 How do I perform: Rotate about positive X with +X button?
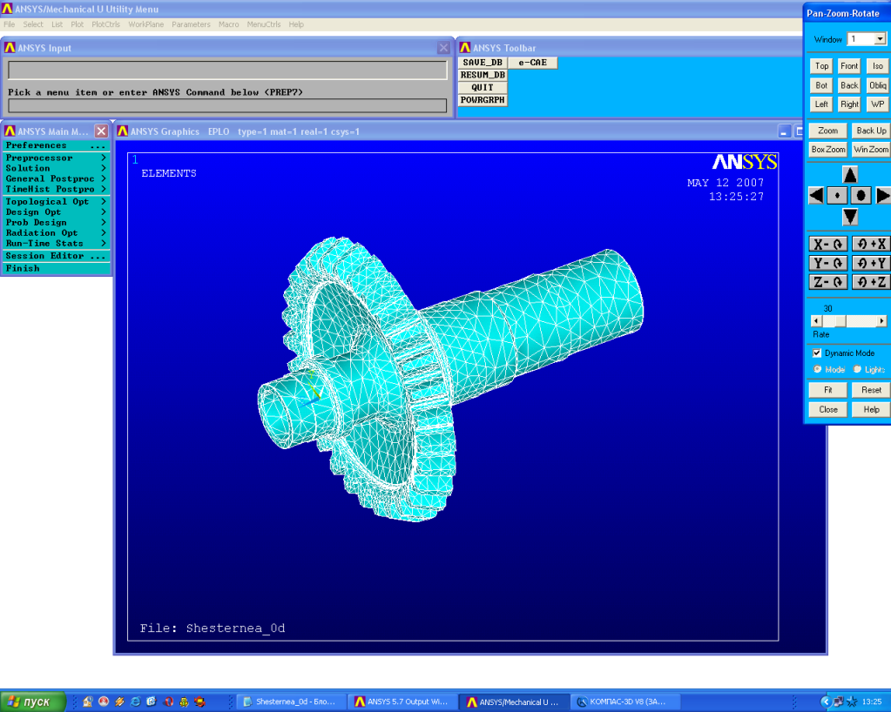(871, 244)
